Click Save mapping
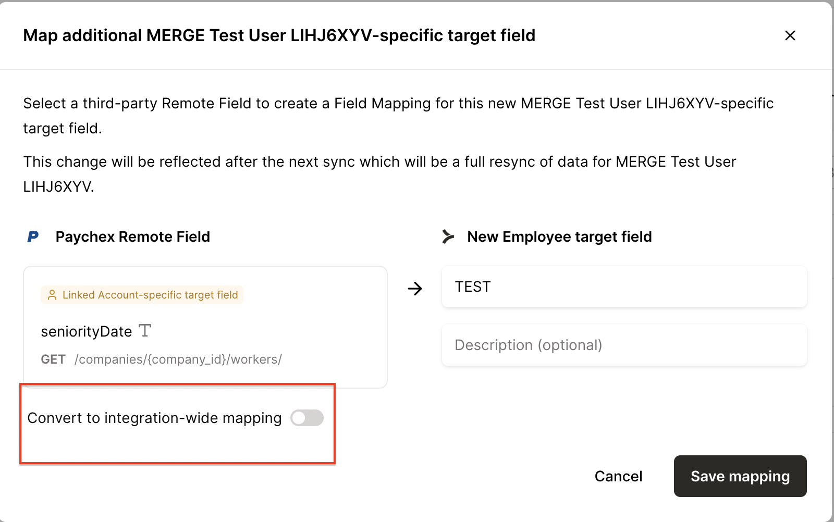This screenshot has height=522, width=834. 740,476
